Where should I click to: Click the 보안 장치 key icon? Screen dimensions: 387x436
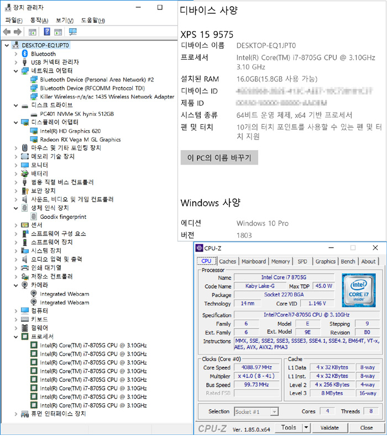coord(25,191)
